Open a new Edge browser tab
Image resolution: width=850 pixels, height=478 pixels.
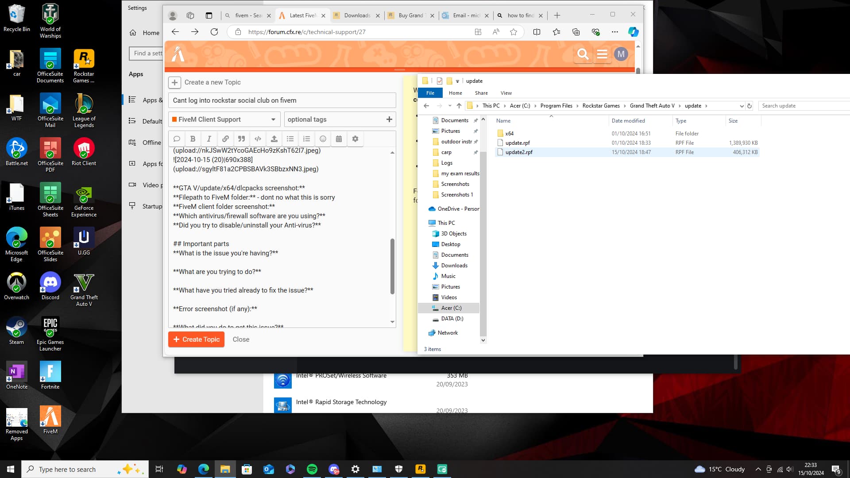(557, 15)
